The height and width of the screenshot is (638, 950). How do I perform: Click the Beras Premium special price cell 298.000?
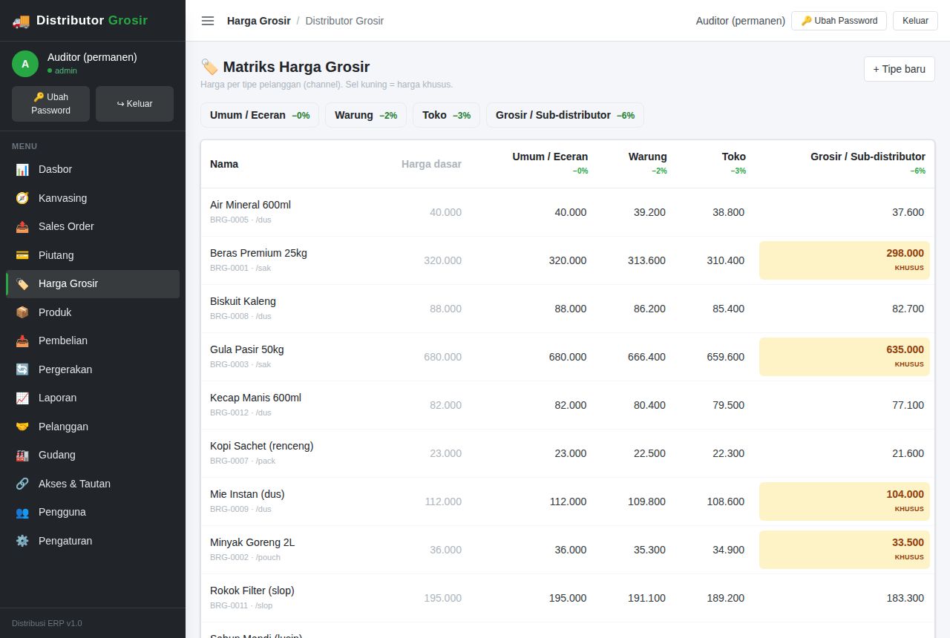tap(845, 260)
